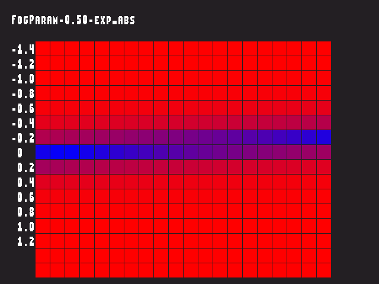Select the row label -1.2

pyautogui.click(x=23, y=64)
